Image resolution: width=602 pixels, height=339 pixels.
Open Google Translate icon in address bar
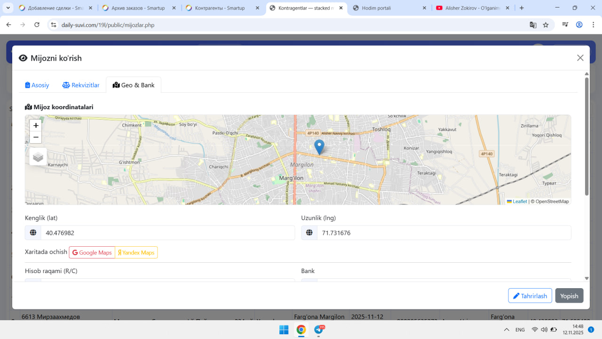pos(533,25)
